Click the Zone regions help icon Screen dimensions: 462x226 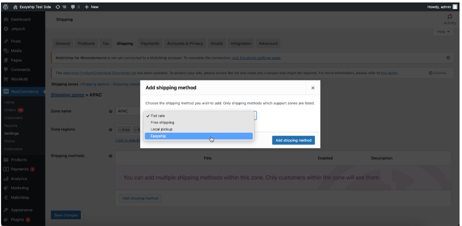point(111,129)
